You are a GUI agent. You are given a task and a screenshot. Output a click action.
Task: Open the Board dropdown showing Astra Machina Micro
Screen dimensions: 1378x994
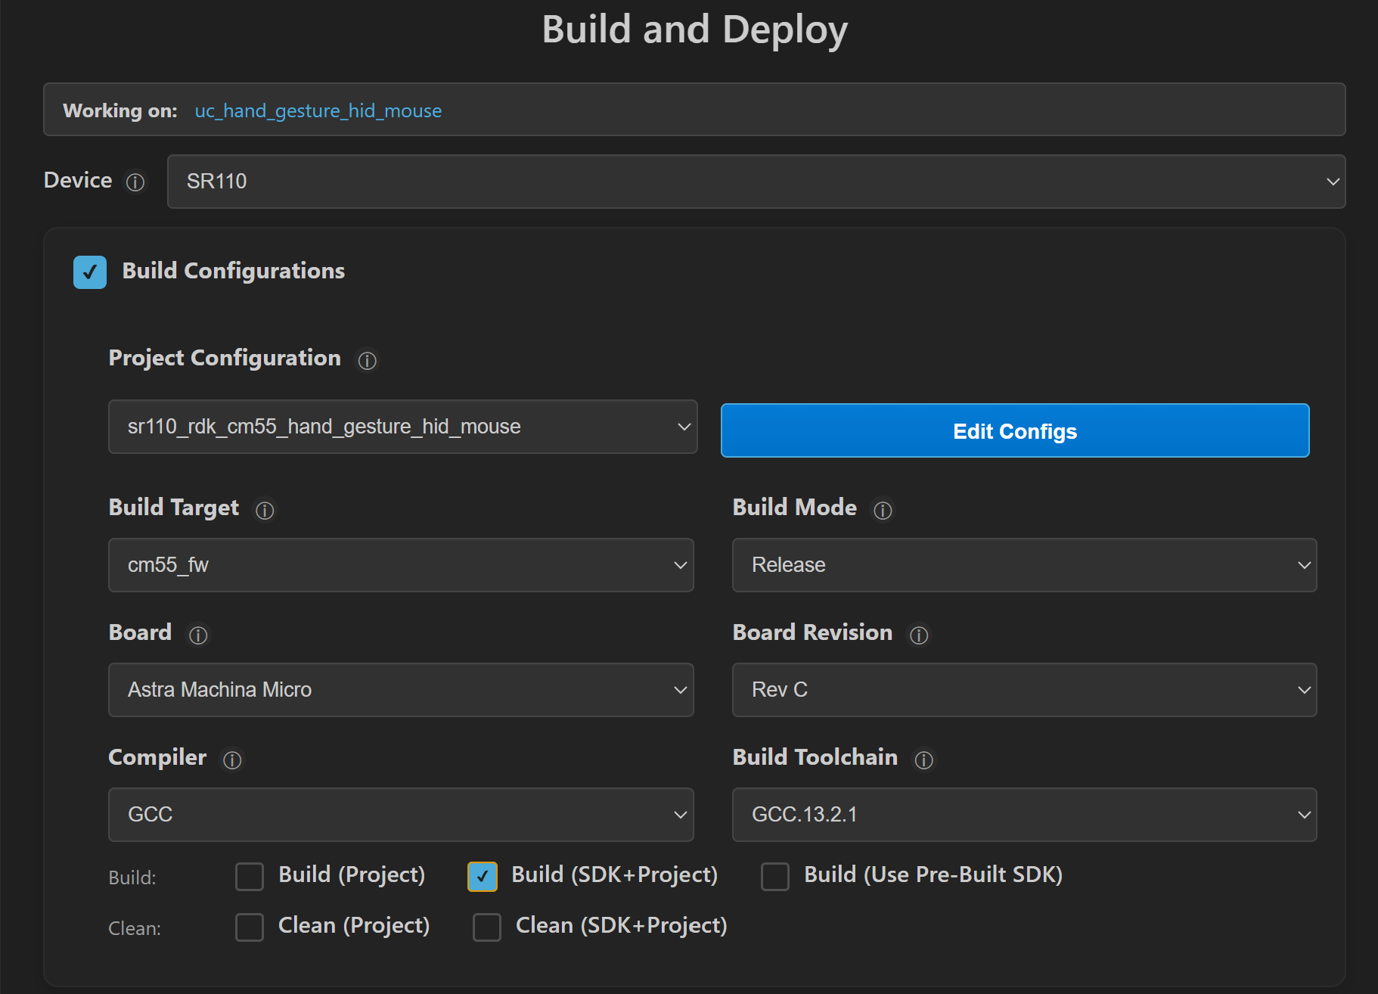401,690
